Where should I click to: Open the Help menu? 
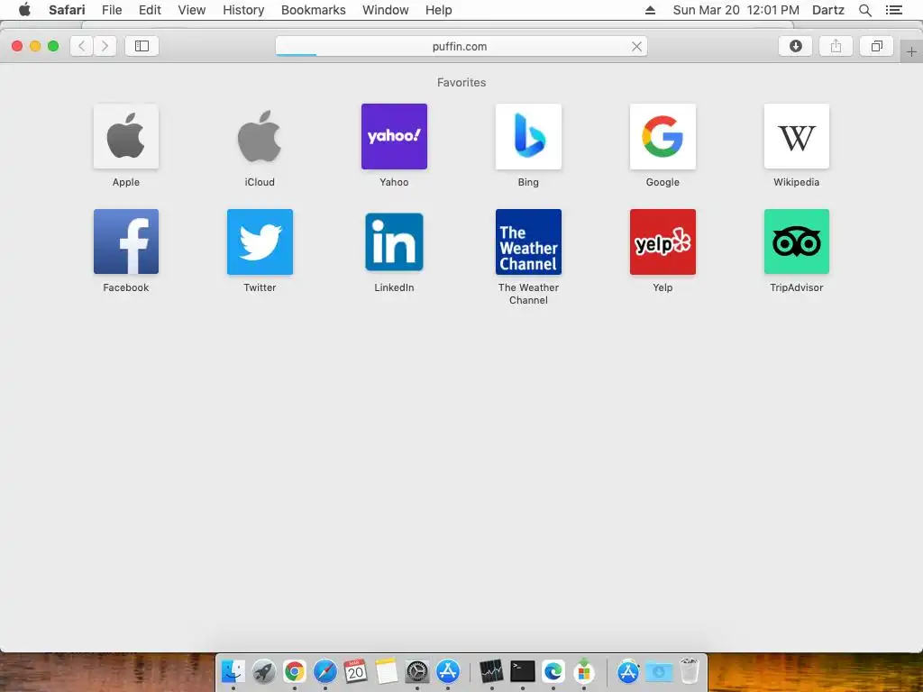(439, 10)
